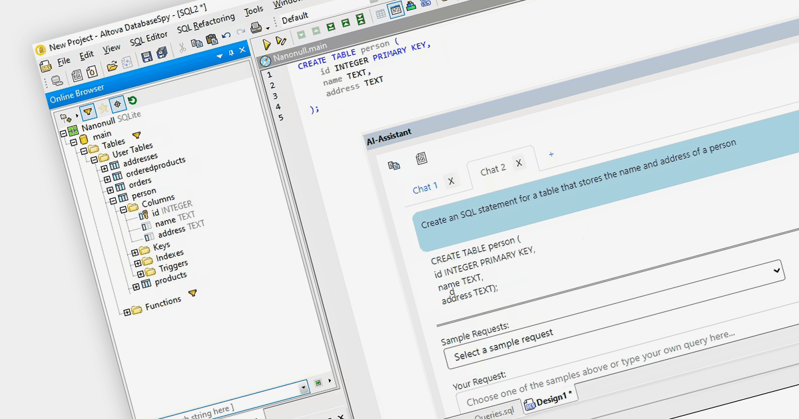Open the SQL Editor menu
The width and height of the screenshot is (799, 419).
coord(148,38)
